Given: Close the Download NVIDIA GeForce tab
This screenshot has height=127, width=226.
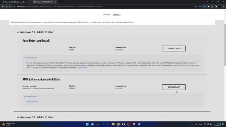Looking at the screenshot, I should click(27, 2).
